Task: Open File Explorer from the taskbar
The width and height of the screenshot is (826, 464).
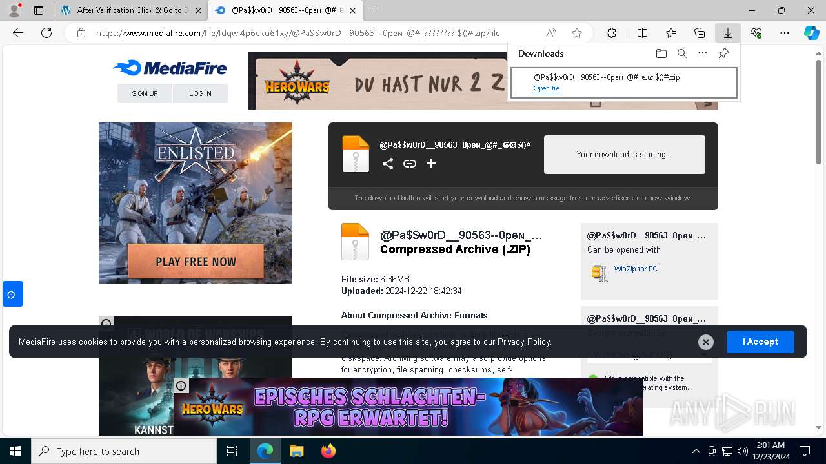Action: coord(296,451)
